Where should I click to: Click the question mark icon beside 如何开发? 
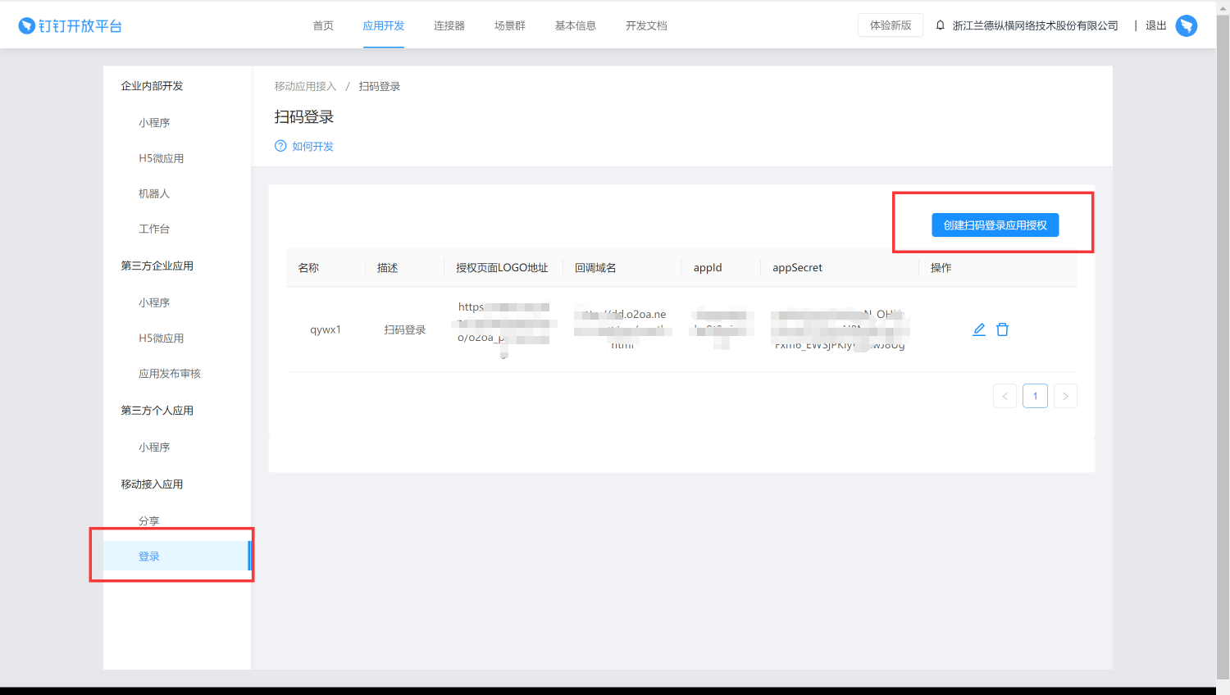[280, 146]
